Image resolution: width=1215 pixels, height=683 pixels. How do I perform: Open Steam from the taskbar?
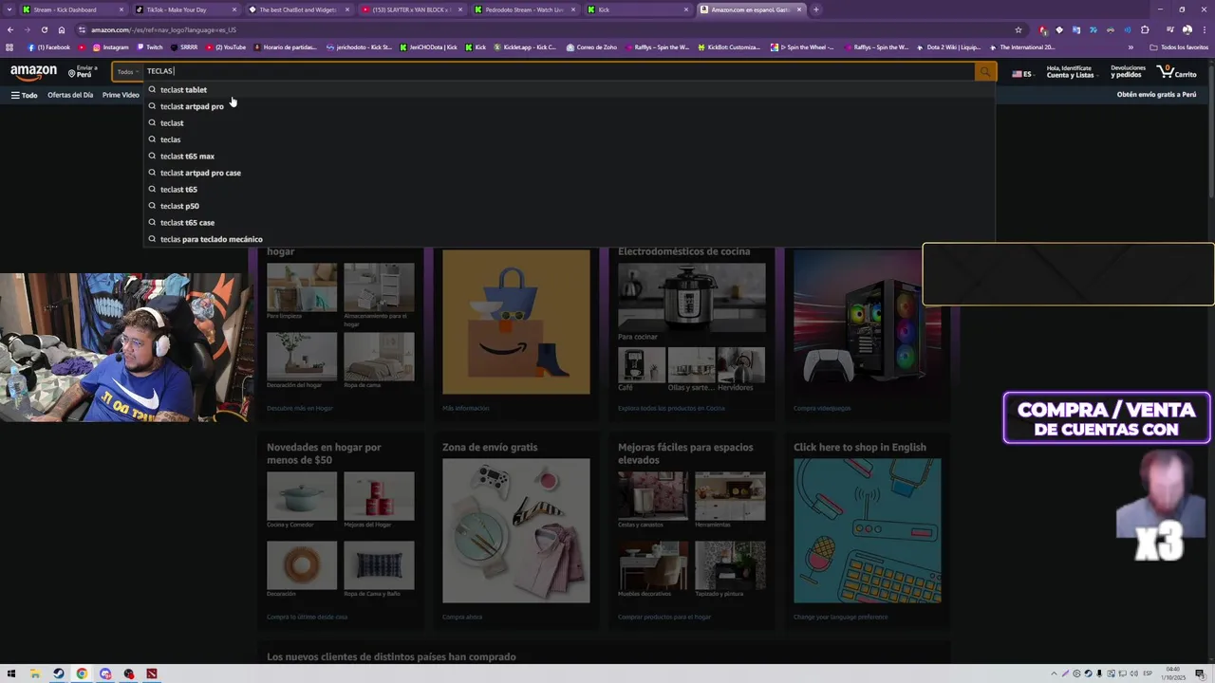click(x=58, y=674)
